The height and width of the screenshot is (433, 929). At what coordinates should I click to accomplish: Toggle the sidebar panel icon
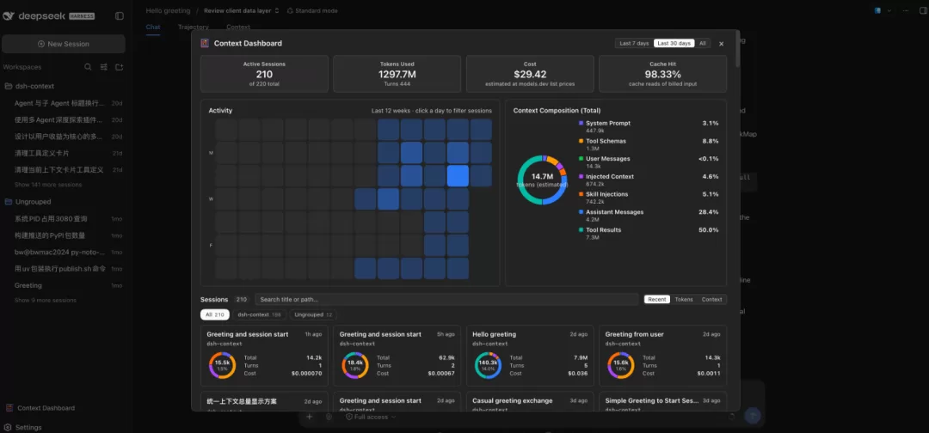point(120,16)
